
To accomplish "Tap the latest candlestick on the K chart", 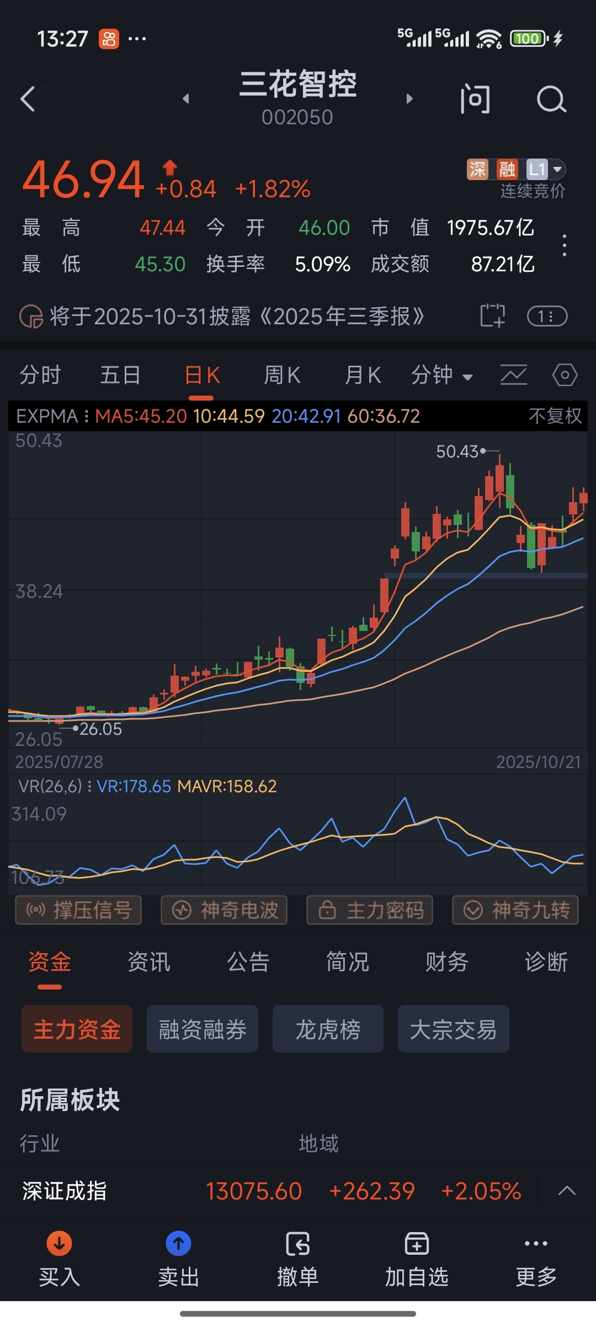I will coord(583,499).
